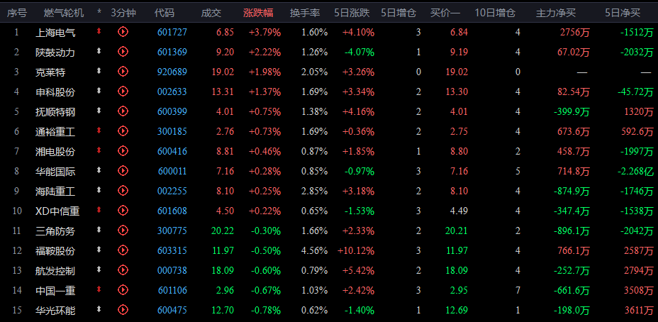Toggle the star marker for 抚顺特钢

pyautogui.click(x=99, y=110)
